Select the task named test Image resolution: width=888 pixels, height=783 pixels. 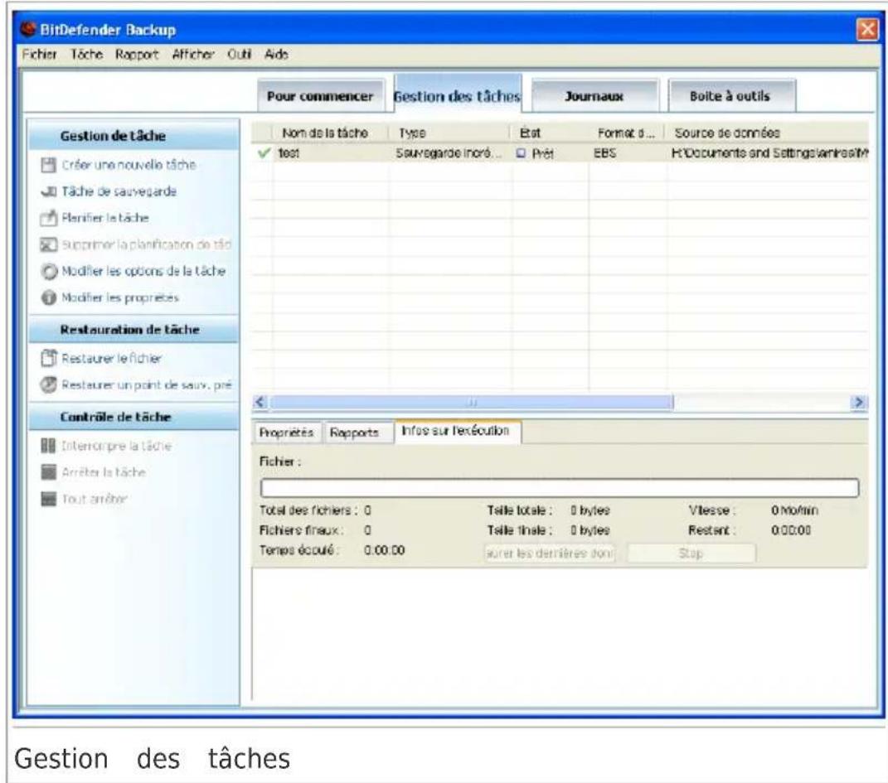[289, 153]
